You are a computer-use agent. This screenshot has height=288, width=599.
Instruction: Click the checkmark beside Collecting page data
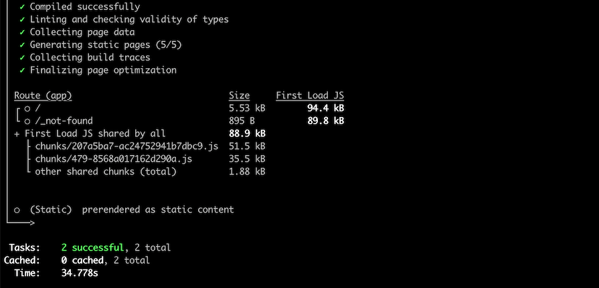22,32
